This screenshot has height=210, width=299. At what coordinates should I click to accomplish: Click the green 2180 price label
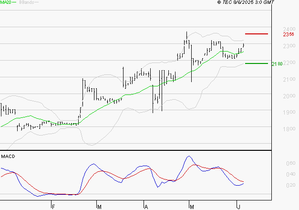coord(277,63)
